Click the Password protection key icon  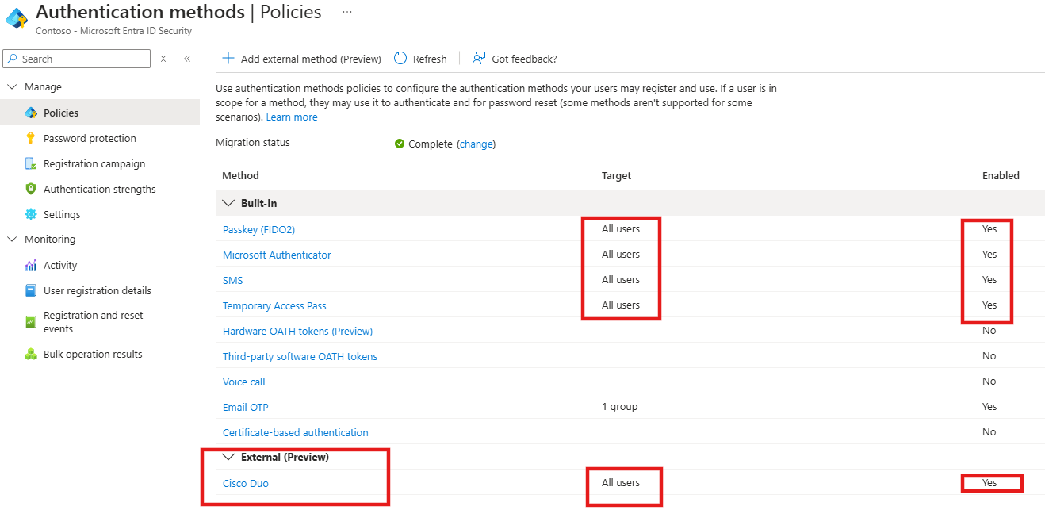pyautogui.click(x=31, y=138)
